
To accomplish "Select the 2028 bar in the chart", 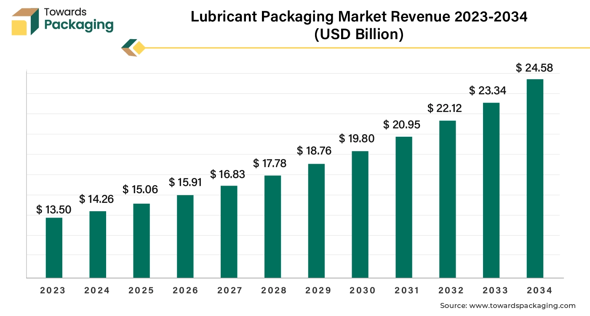I will pos(272,227).
